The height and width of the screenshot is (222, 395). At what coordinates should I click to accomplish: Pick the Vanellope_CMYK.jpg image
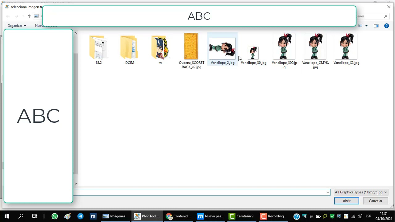315,51
